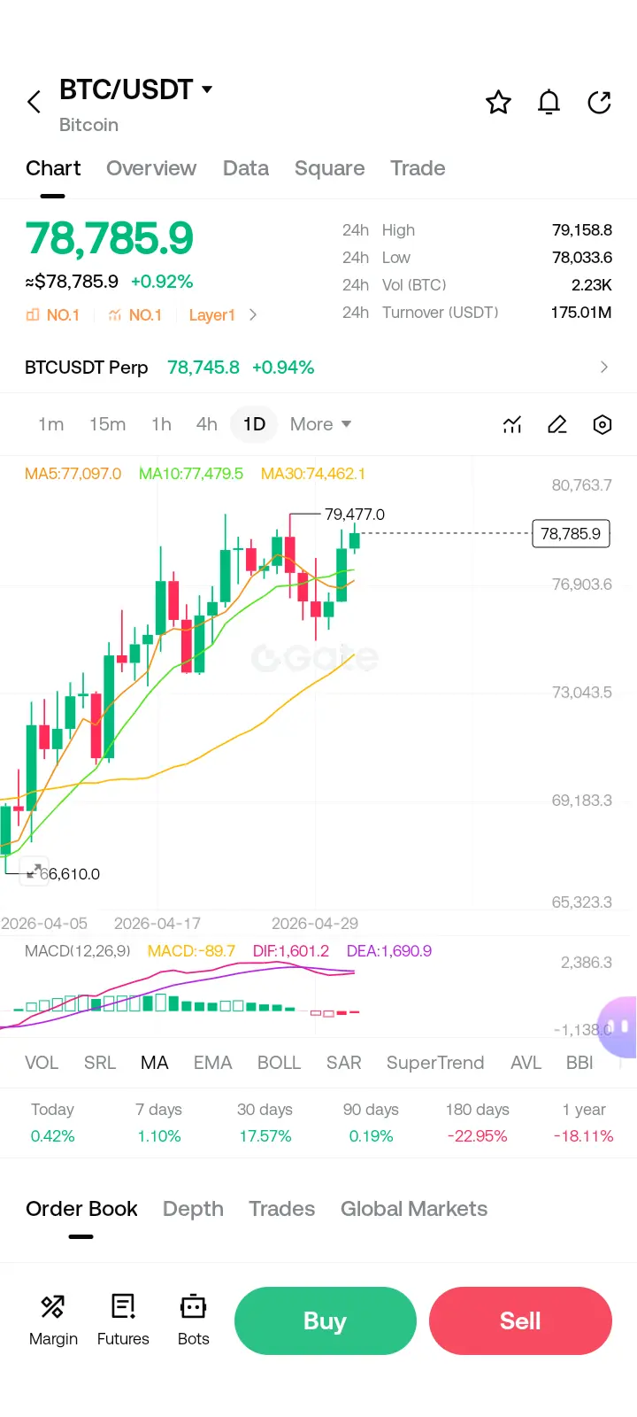637x1417 pixels.
Task: Toggle EMA indicator
Action: pyautogui.click(x=212, y=1063)
